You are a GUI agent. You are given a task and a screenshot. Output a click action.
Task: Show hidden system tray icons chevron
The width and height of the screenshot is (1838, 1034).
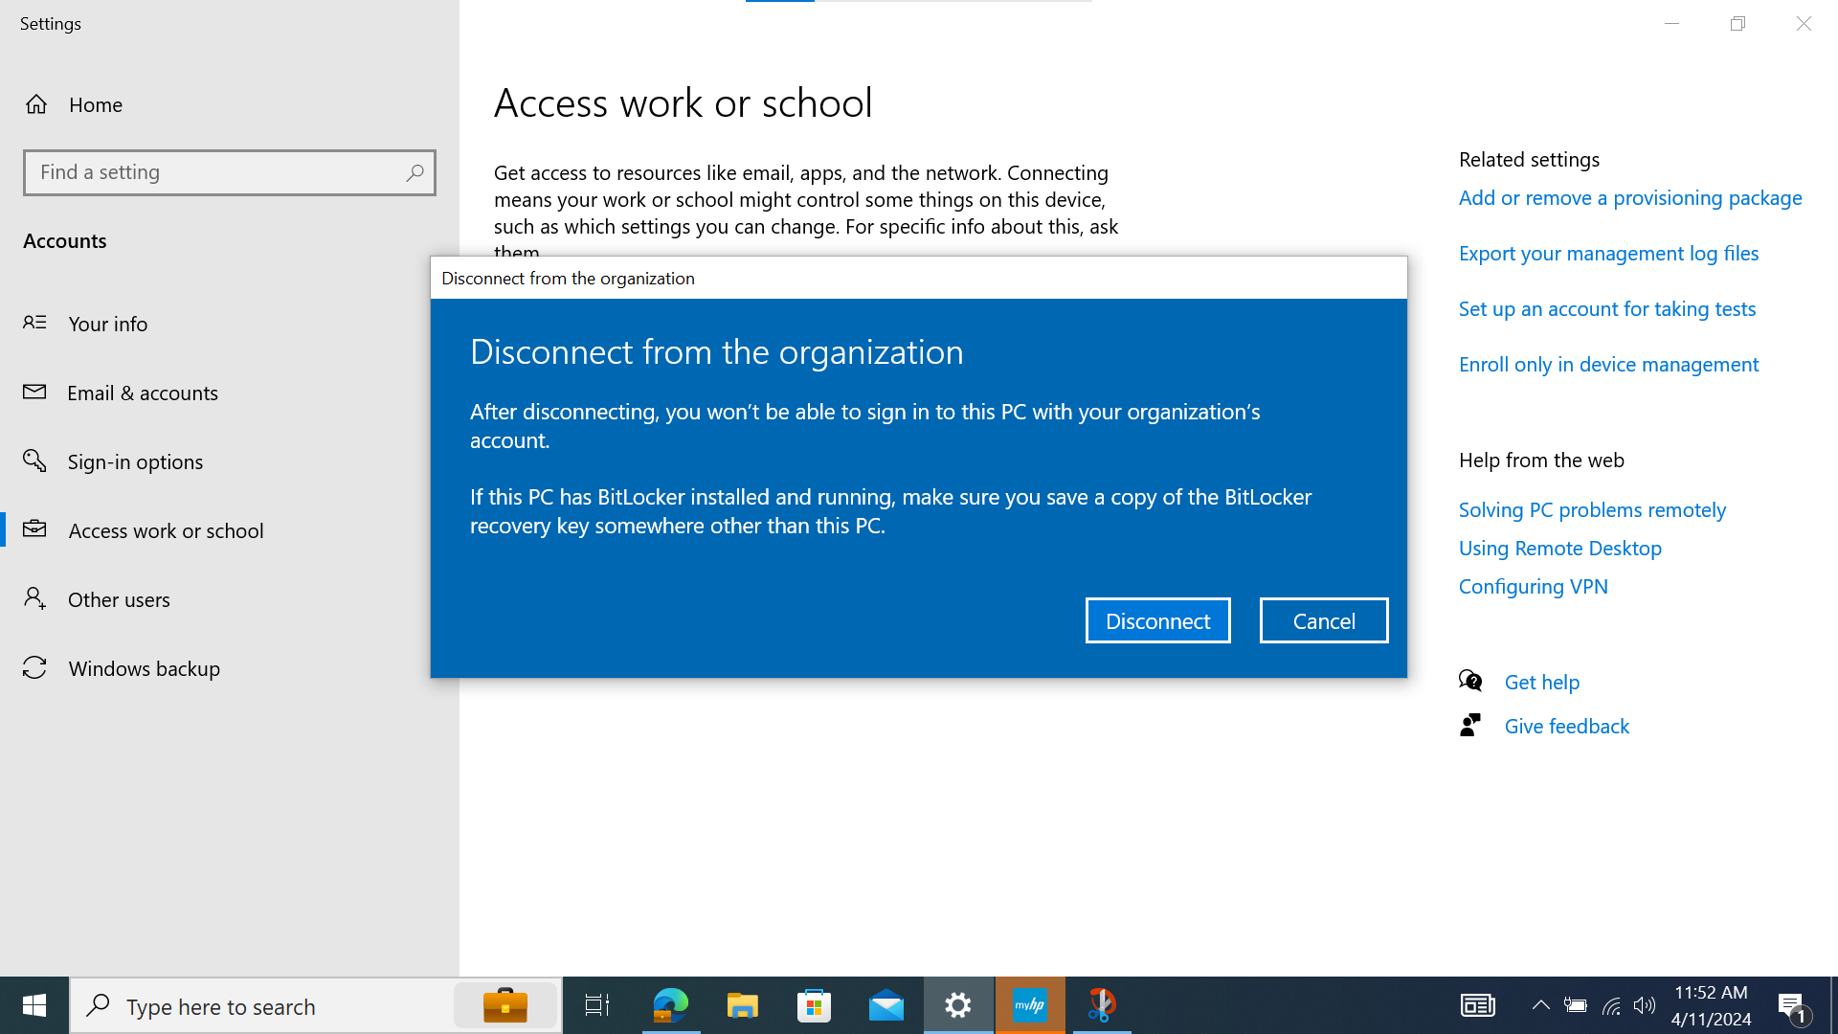click(1540, 1005)
